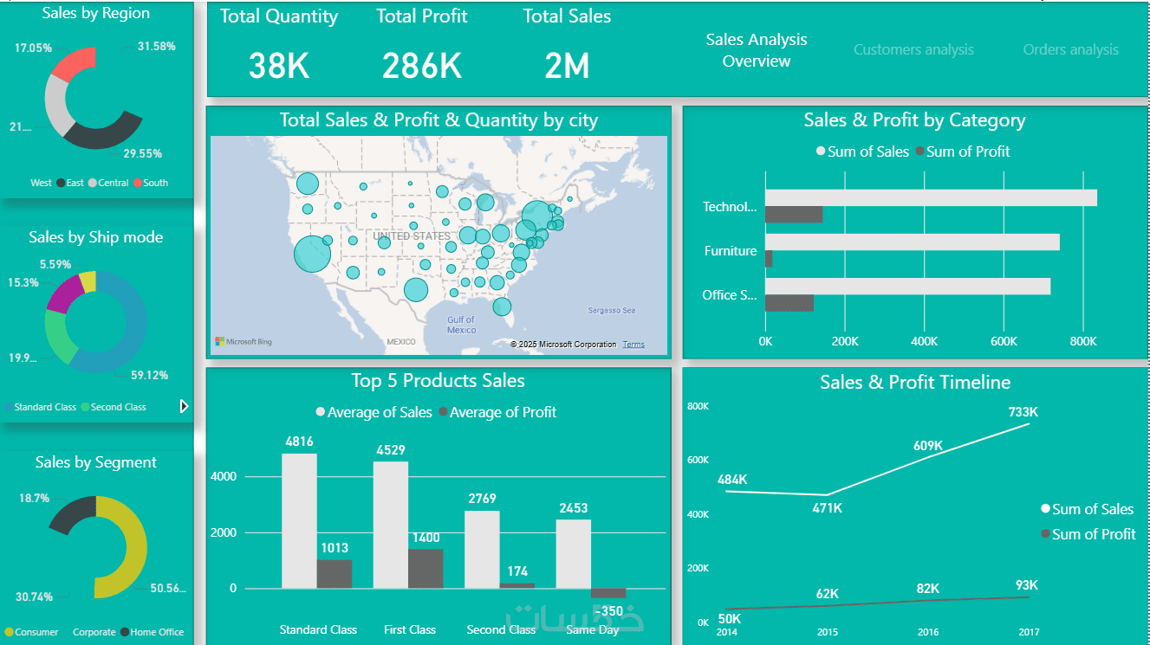Select the 2769 Second Class sales bar

click(483, 550)
